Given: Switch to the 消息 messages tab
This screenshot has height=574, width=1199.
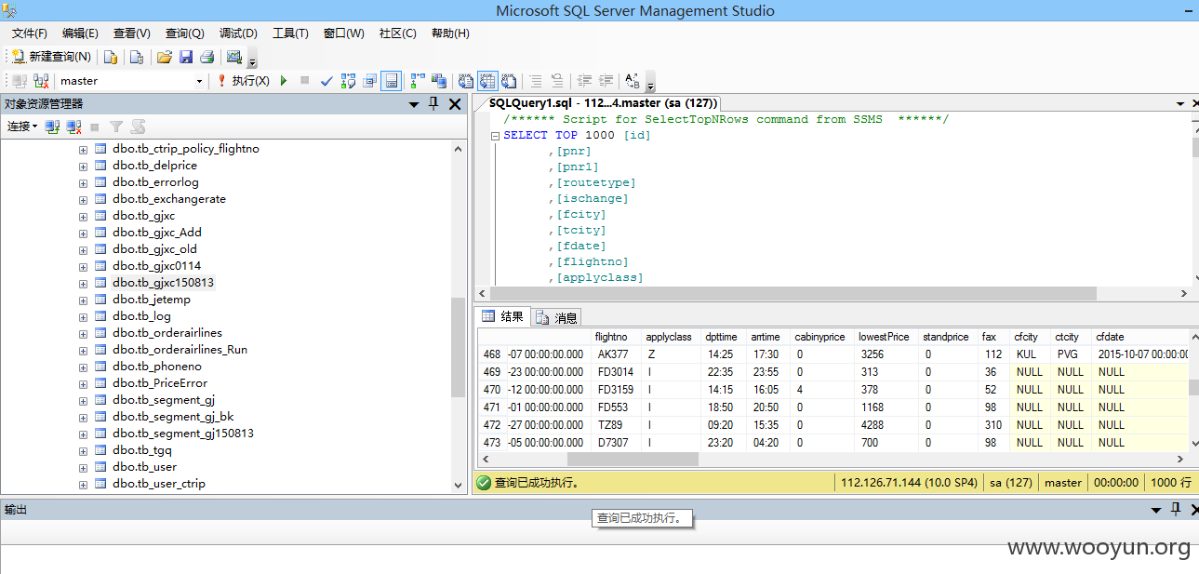Looking at the screenshot, I should (x=557, y=317).
